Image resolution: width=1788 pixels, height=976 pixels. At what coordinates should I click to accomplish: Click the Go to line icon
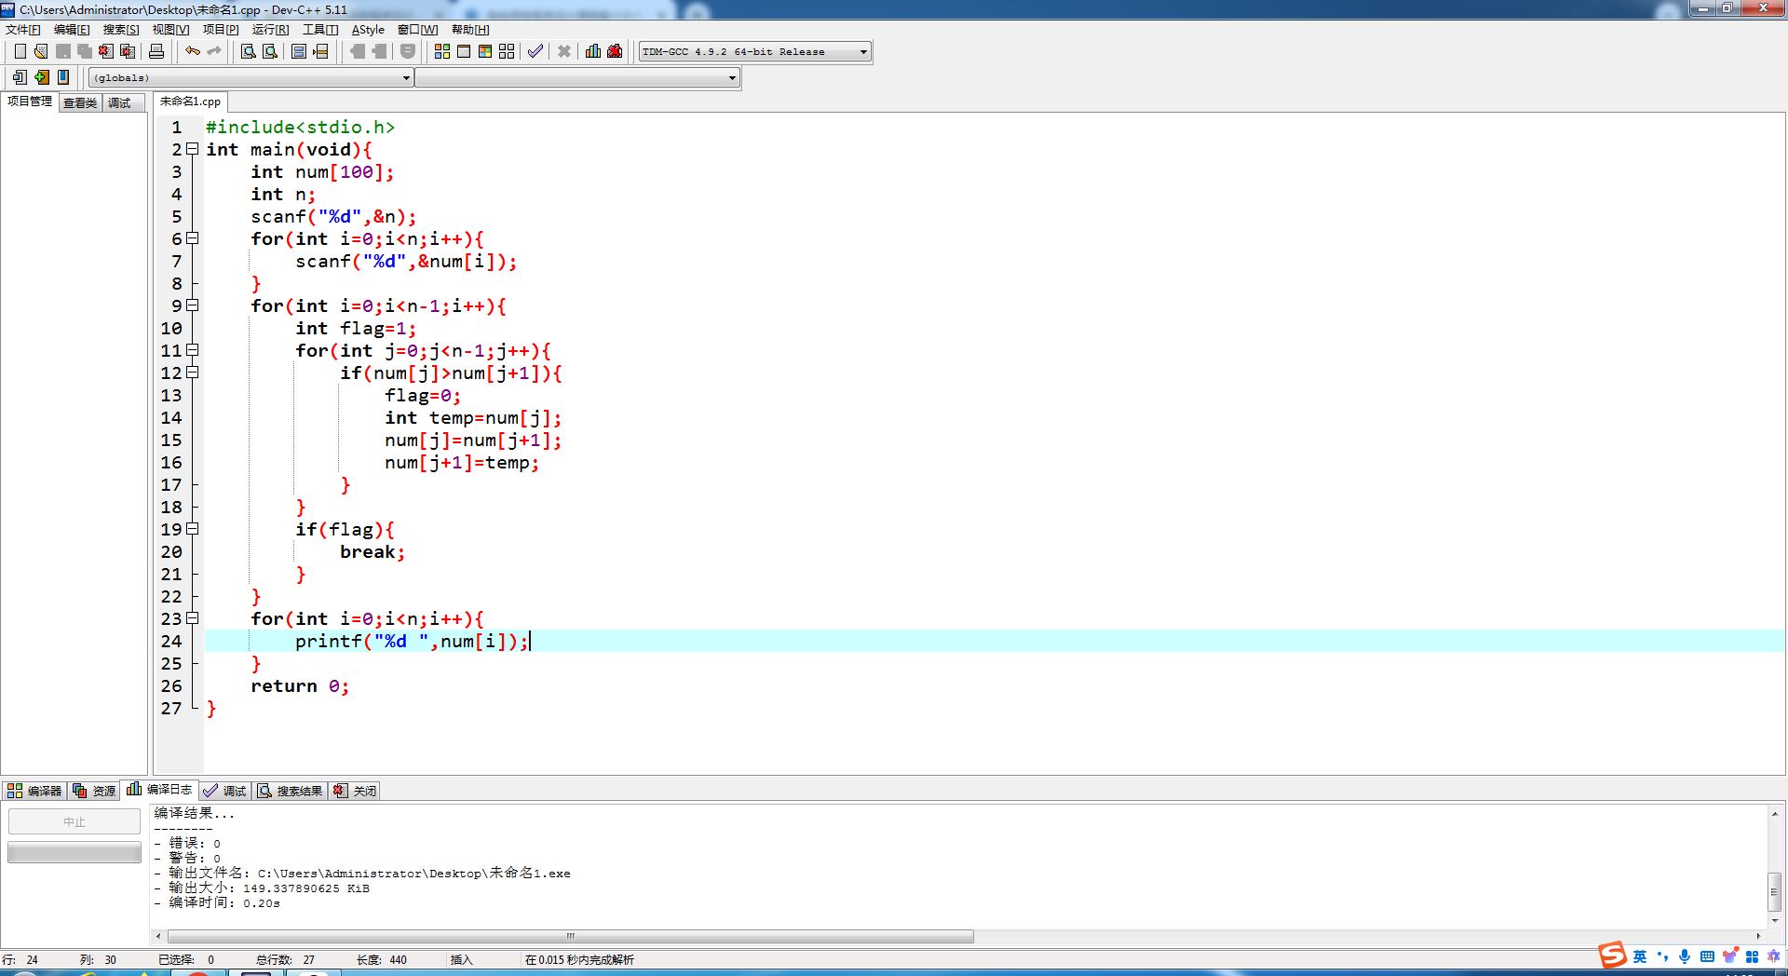(x=320, y=51)
